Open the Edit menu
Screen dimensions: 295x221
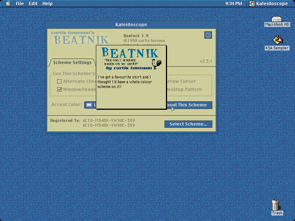click(33, 4)
